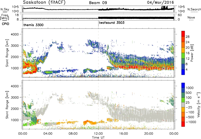This screenshot has height=139, width=201.
Task: Click the '60' Nave axis tick
Action: click(x=180, y=15)
